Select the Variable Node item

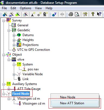pos(33,74)
